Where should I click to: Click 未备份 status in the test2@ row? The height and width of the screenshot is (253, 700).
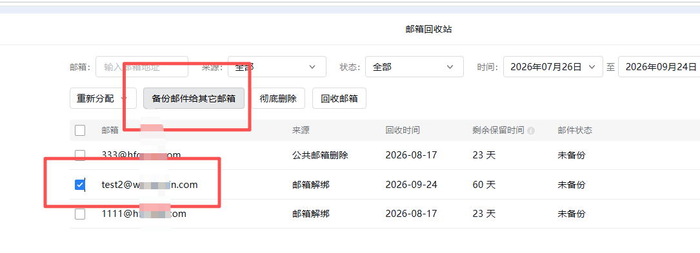point(572,184)
